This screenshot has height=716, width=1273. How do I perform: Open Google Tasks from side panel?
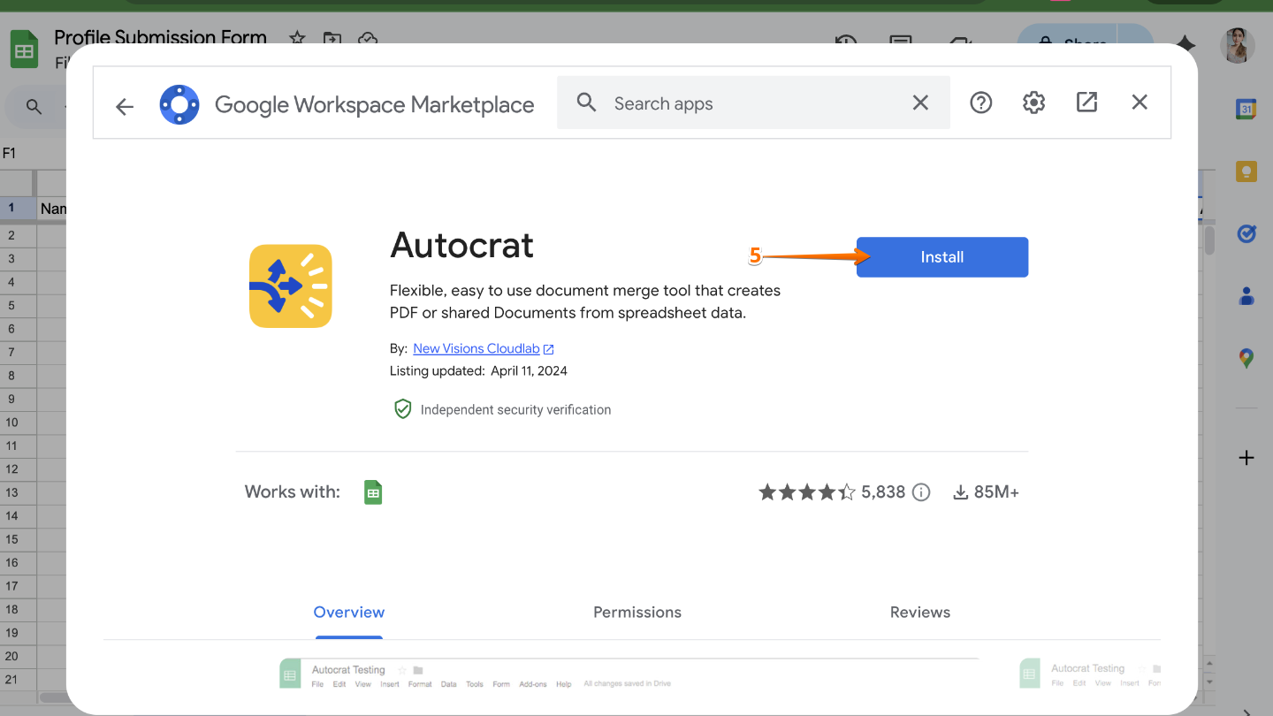point(1246,233)
